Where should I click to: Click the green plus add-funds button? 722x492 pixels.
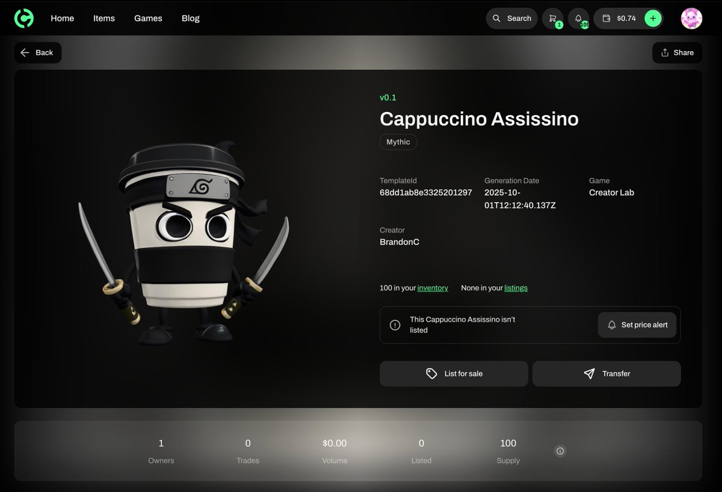(x=653, y=18)
